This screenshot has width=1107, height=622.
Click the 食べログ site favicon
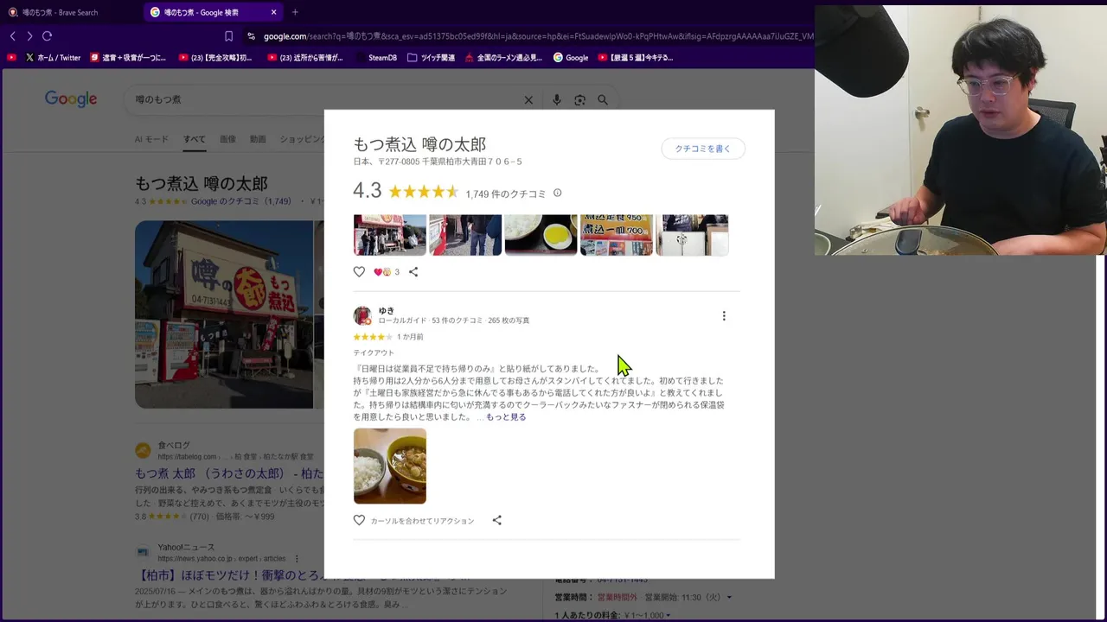[x=143, y=450]
